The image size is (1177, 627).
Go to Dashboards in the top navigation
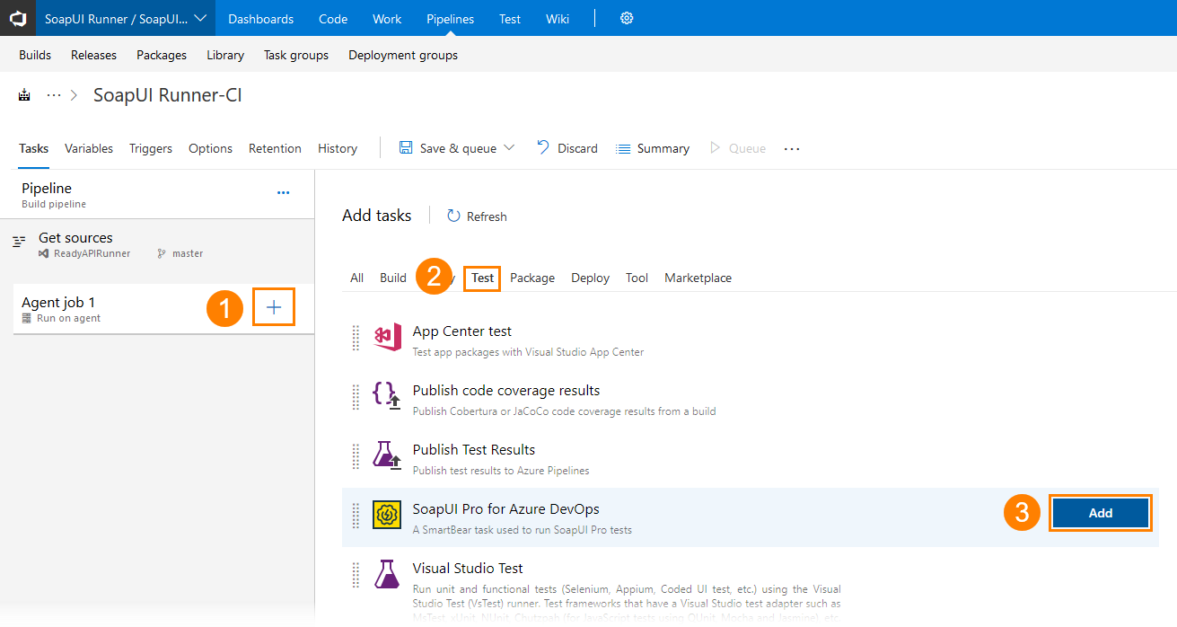(260, 19)
